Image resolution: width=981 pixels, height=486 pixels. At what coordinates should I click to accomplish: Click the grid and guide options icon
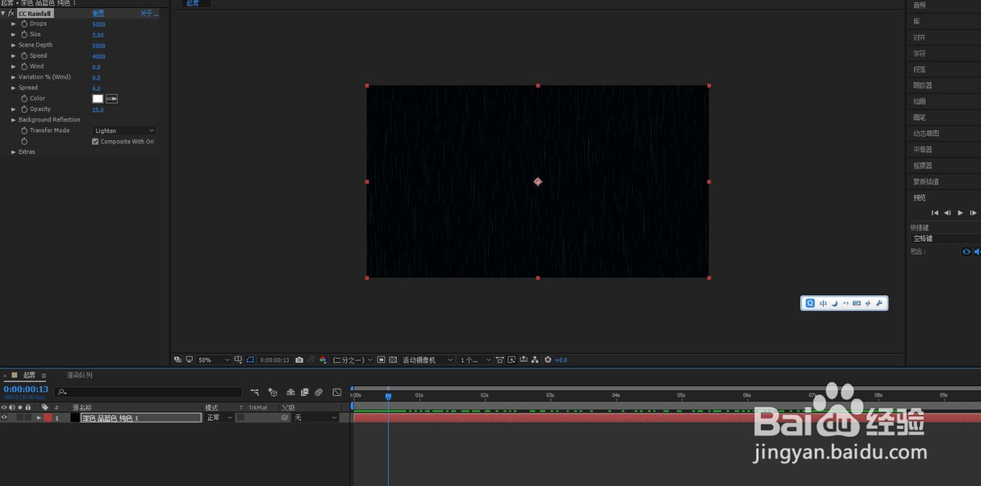(x=238, y=360)
